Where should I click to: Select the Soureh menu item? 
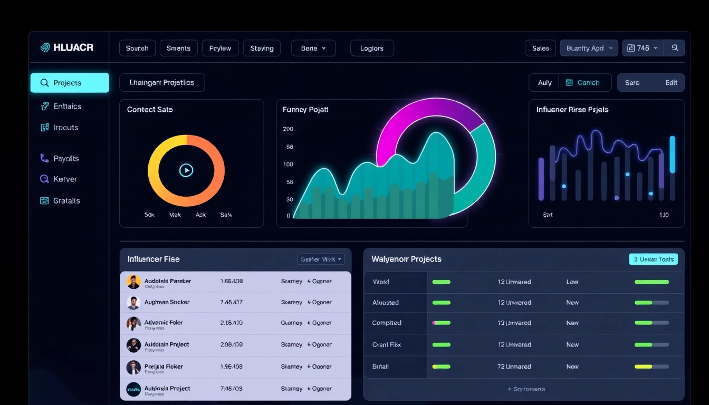(x=137, y=47)
